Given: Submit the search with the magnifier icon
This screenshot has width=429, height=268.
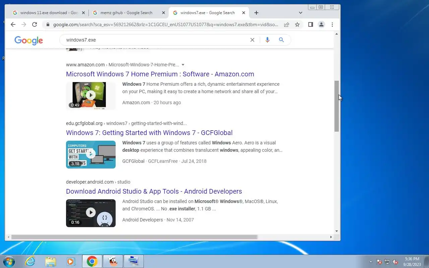Looking at the screenshot, I should pyautogui.click(x=281, y=40).
